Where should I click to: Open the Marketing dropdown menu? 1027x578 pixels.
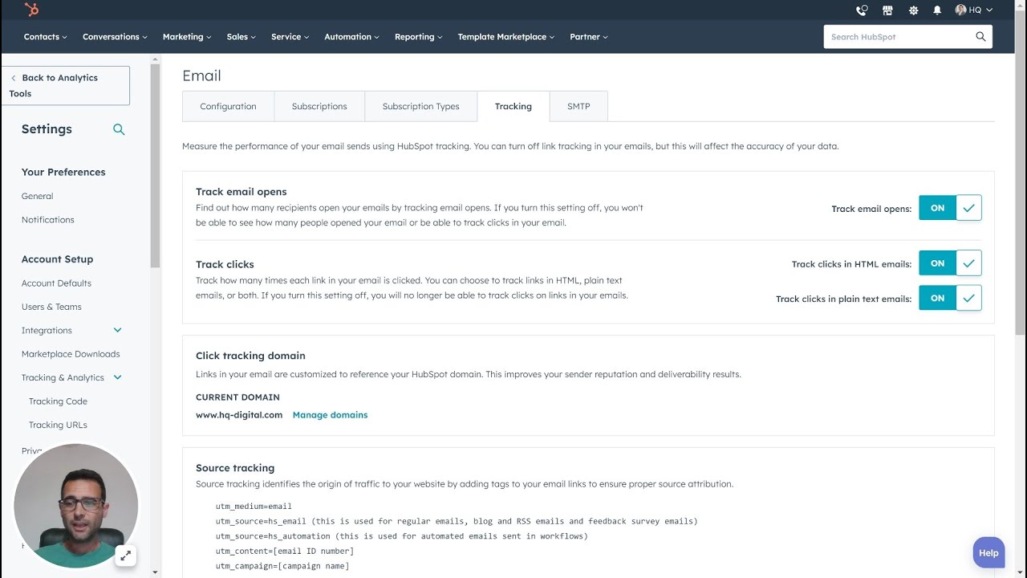click(x=187, y=37)
